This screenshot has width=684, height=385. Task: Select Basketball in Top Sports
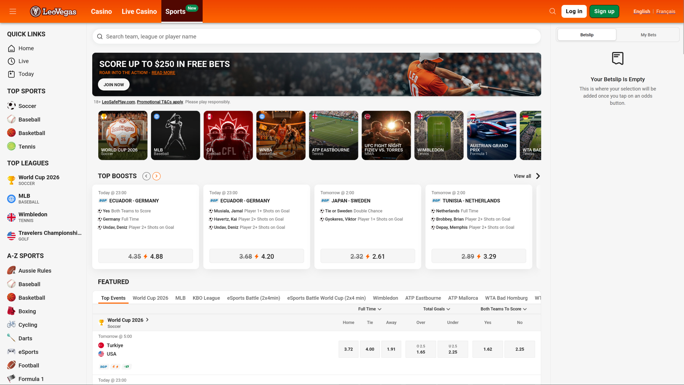click(x=26, y=133)
